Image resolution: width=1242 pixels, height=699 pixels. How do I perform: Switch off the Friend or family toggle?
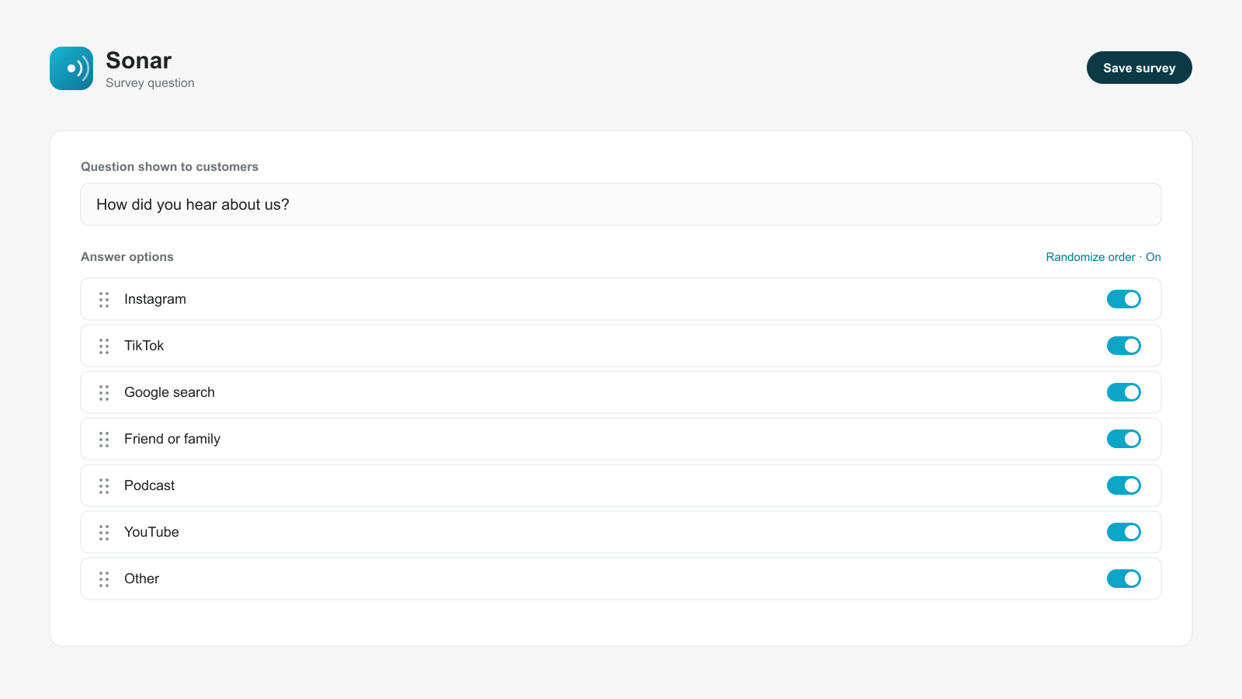click(1124, 439)
